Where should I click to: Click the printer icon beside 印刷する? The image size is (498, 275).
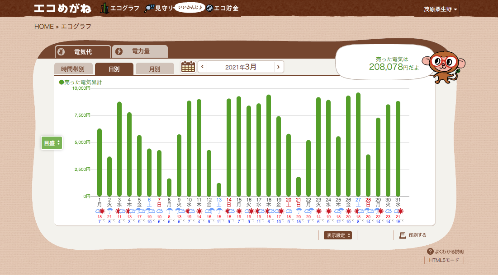403,235
